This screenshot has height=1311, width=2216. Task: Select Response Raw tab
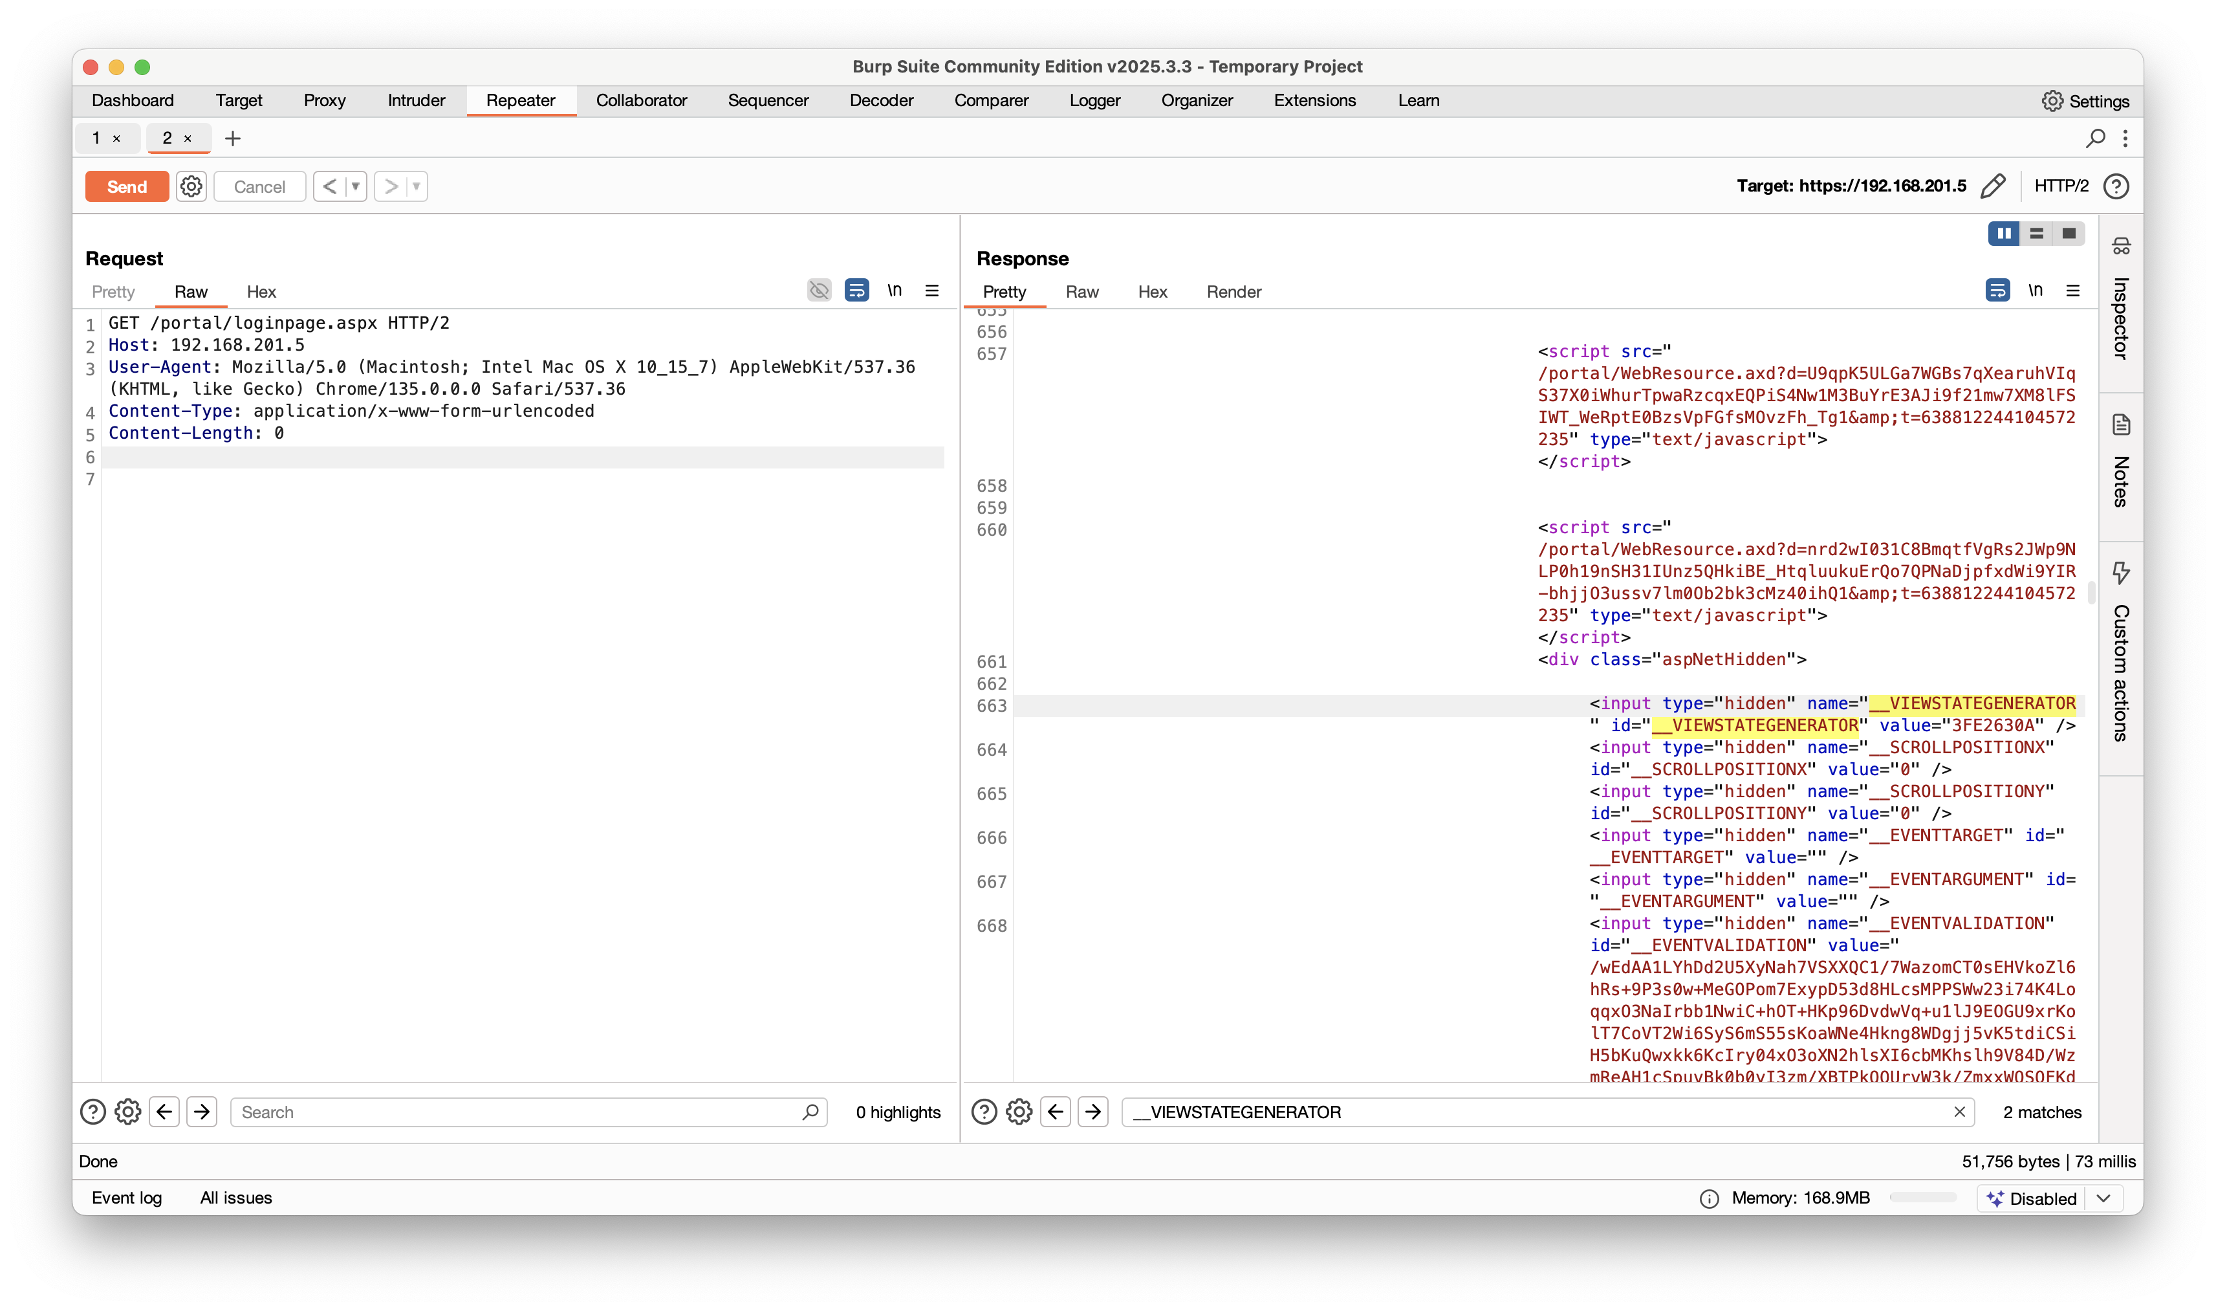1081,292
